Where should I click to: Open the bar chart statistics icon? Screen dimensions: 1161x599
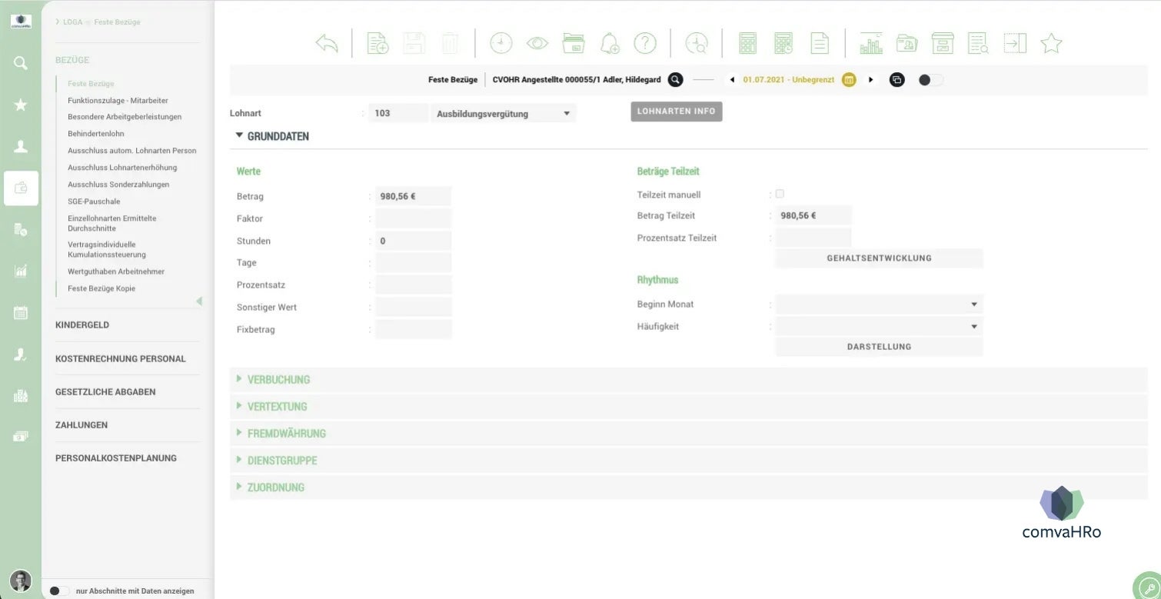[x=871, y=44]
